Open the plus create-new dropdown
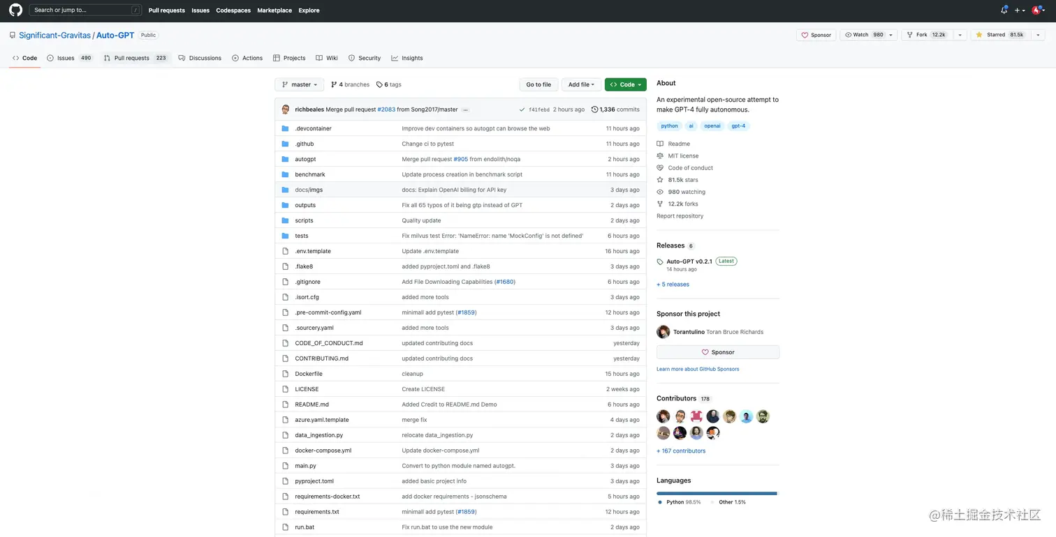The image size is (1056, 537). click(x=1020, y=10)
